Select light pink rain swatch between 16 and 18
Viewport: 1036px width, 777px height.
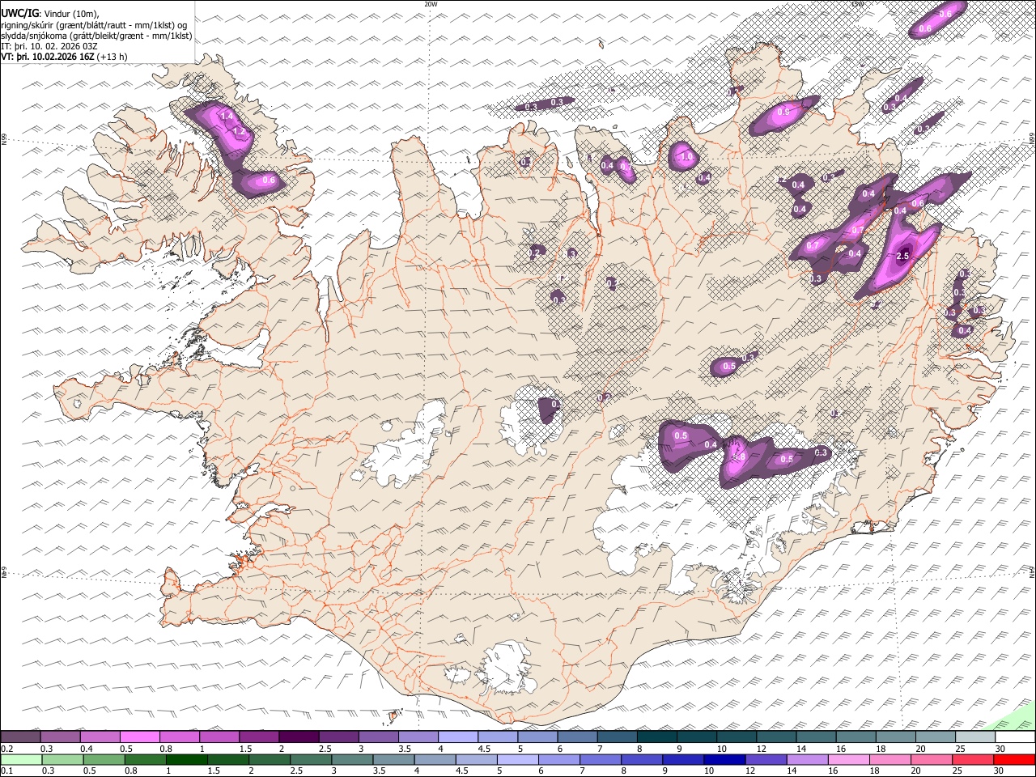point(850,759)
